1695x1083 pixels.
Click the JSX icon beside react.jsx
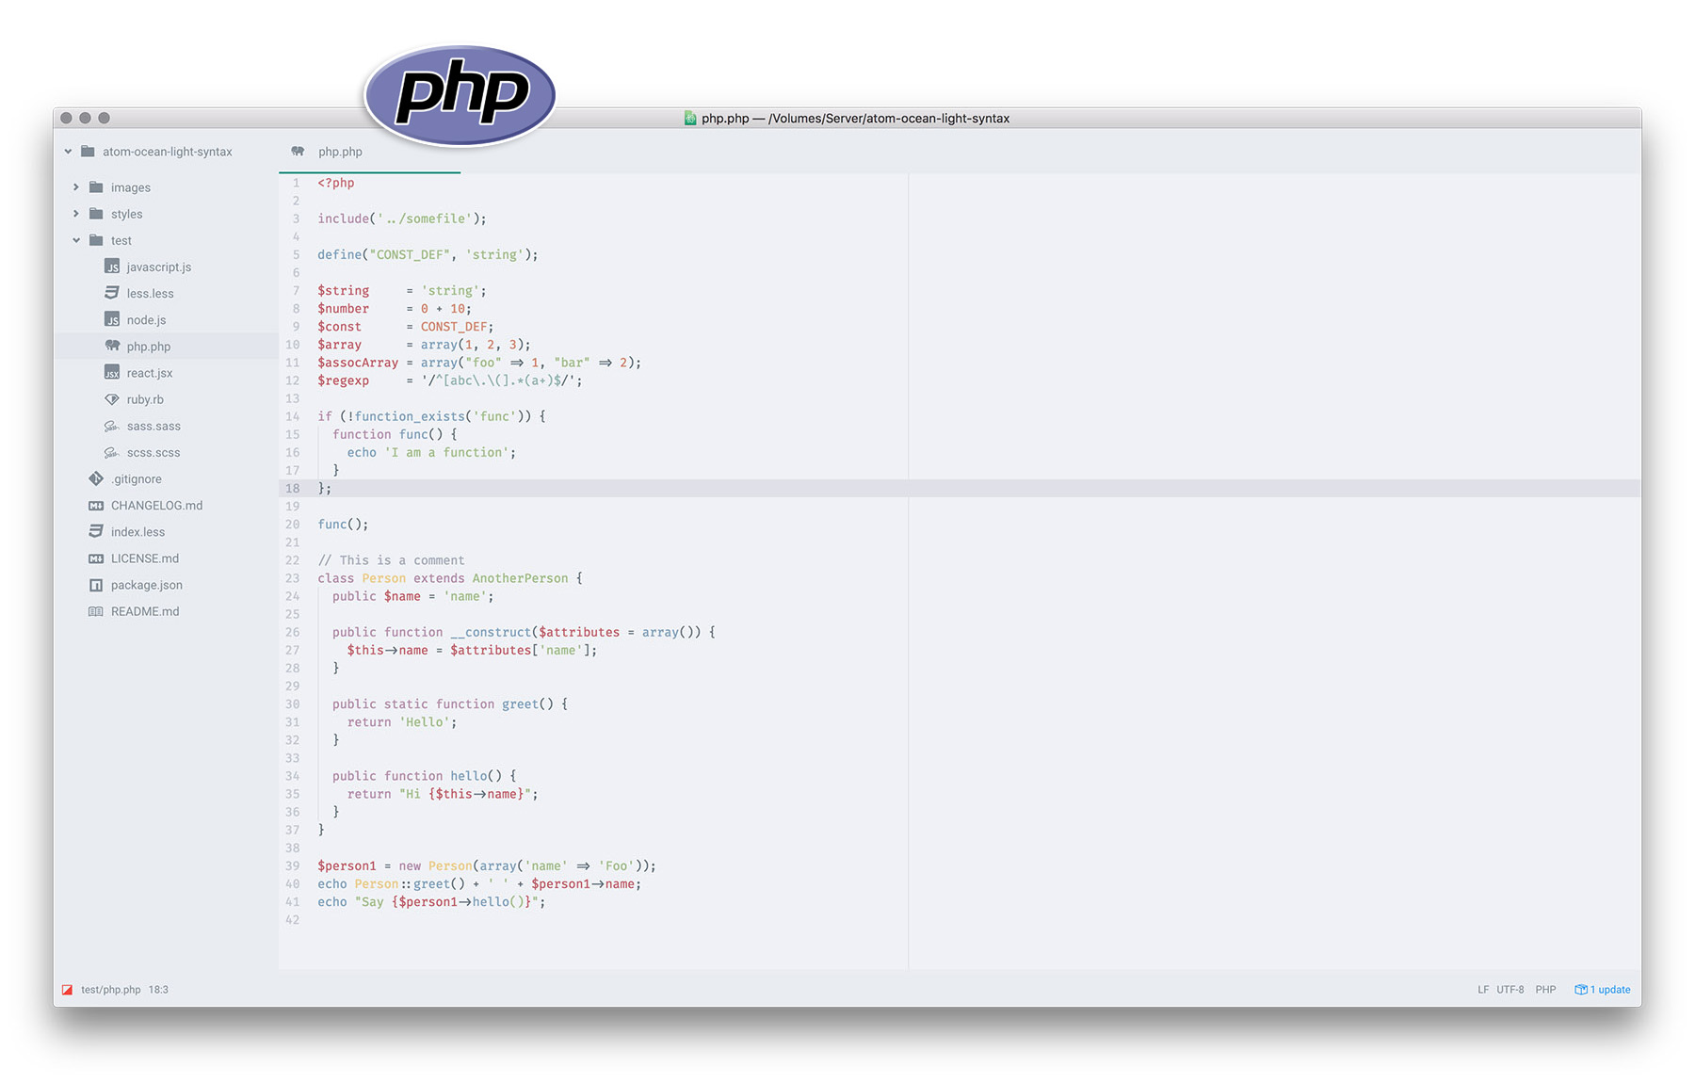point(112,373)
